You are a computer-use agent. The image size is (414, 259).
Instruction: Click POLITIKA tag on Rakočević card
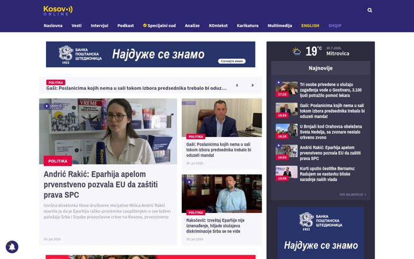point(195,212)
